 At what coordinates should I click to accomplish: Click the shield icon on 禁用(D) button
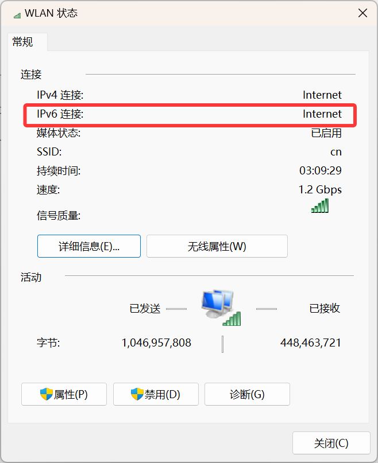tap(137, 394)
